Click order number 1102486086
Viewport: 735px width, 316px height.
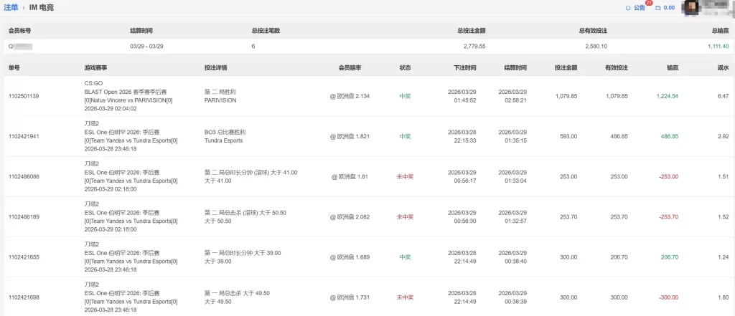tap(24, 176)
